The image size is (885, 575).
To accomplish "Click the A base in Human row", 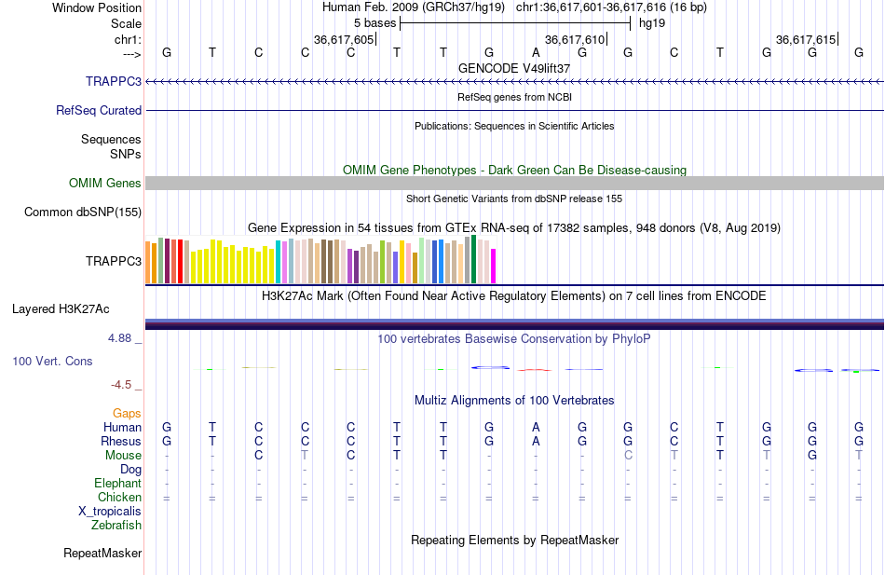I will (x=536, y=427).
